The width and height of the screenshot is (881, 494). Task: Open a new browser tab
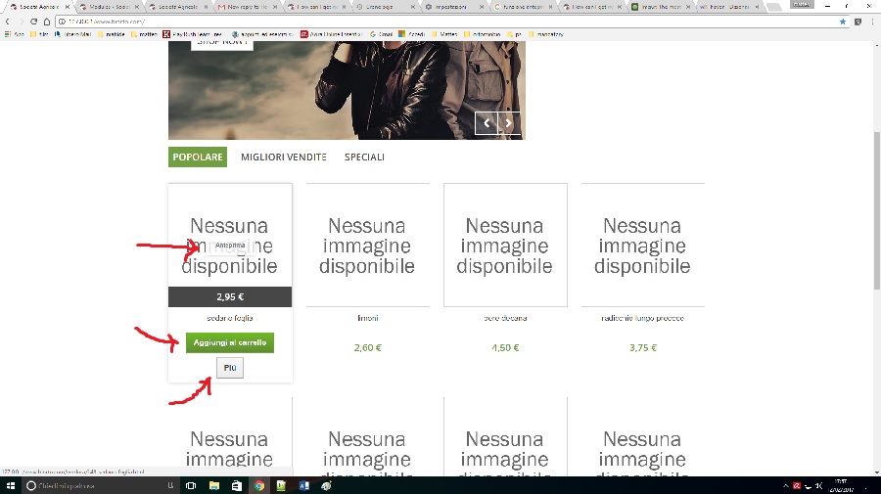tap(773, 7)
